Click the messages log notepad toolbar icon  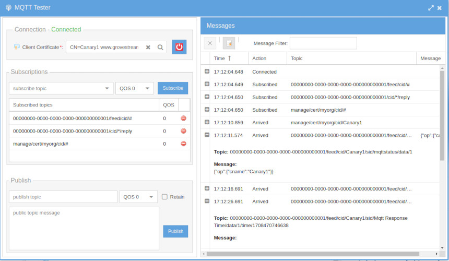click(x=229, y=43)
